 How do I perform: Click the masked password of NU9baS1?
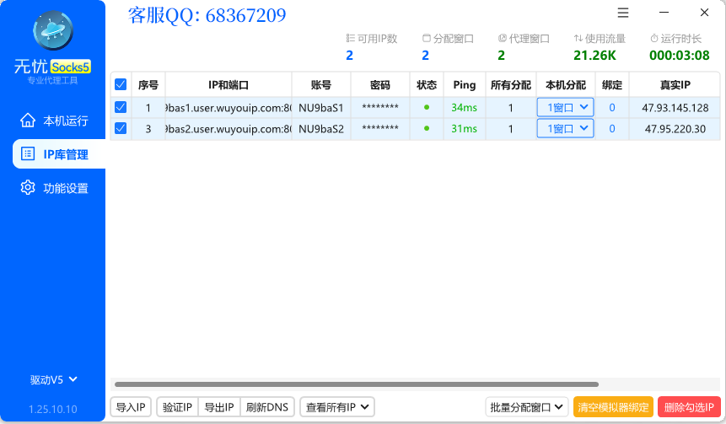pos(380,107)
